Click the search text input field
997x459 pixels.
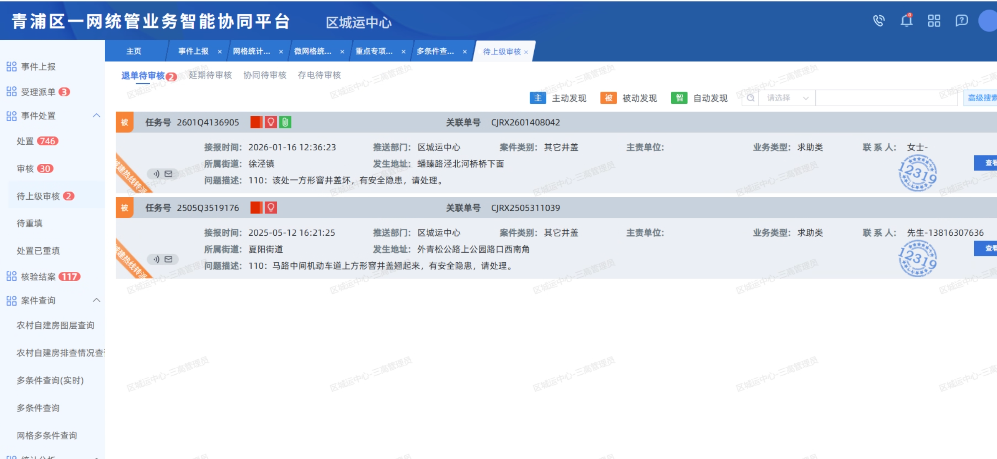click(x=886, y=98)
